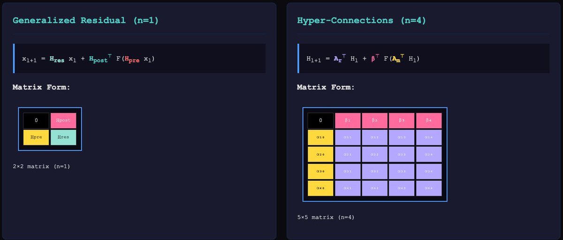The height and width of the screenshot is (240, 563).
Task: Click the '2×2 matrix (n=1)' caption
Action: pyautogui.click(x=41, y=166)
